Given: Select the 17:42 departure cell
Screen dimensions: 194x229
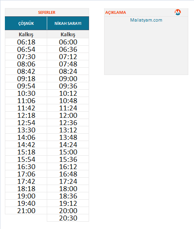Looking at the screenshot, I should click(x=26, y=181).
